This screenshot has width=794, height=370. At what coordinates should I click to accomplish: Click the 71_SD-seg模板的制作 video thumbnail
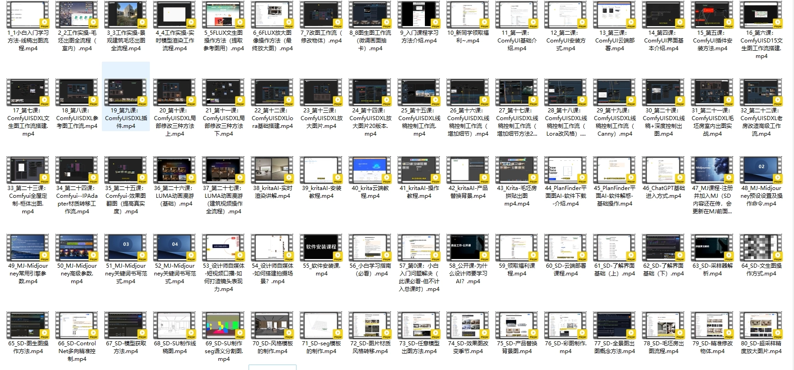tap(321, 326)
